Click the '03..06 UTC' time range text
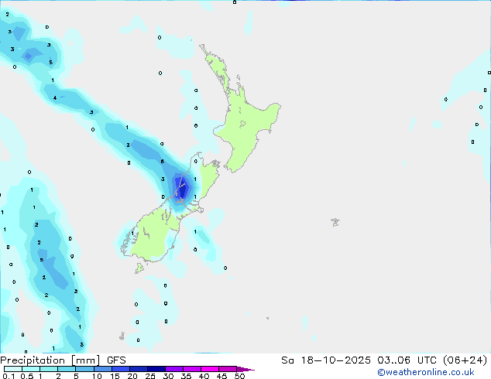491x379 pixels. [x=407, y=360]
